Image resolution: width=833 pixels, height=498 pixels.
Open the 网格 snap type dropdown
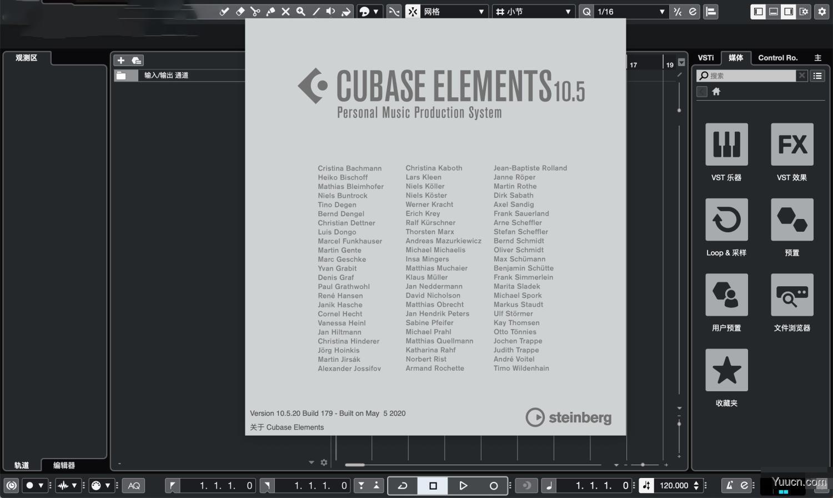[x=454, y=12]
